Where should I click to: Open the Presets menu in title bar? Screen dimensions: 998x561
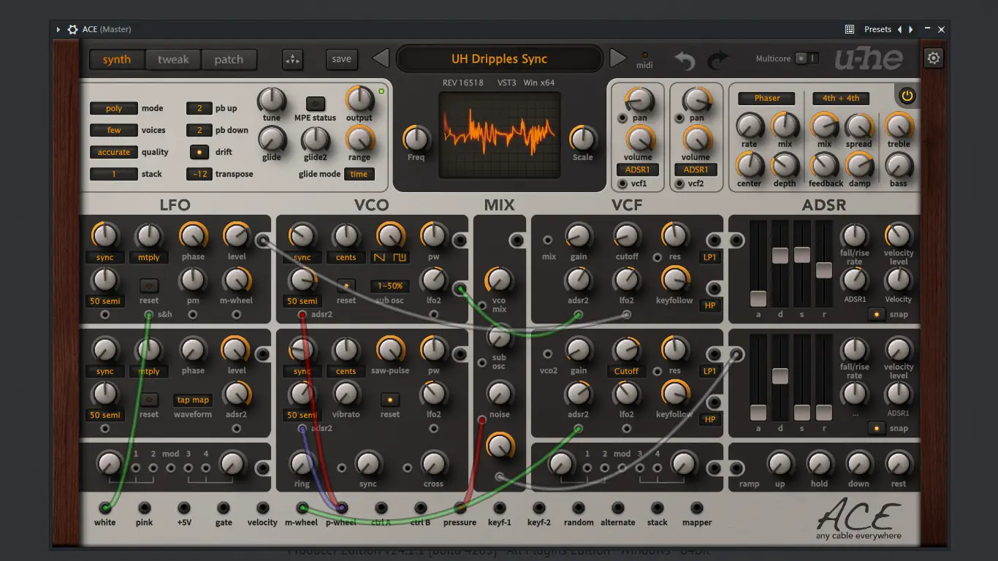877,29
